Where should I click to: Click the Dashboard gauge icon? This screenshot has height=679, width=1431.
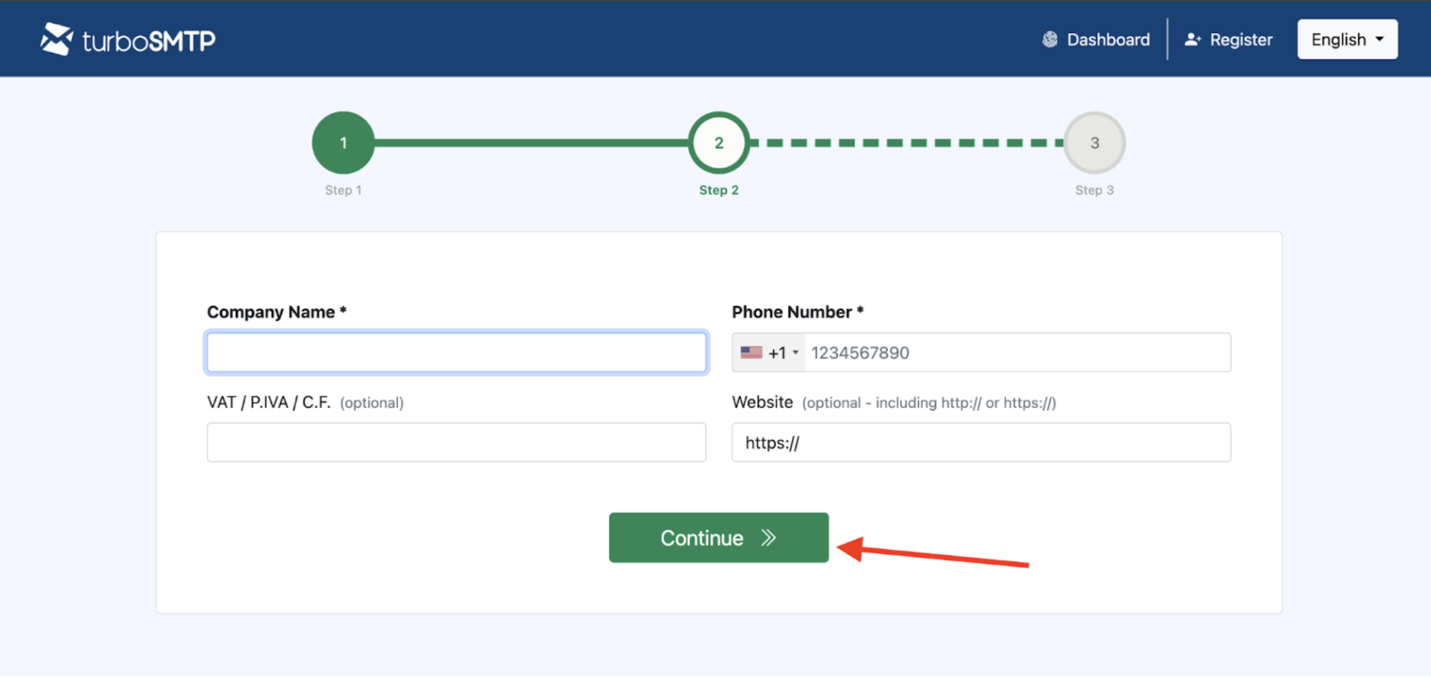(1049, 40)
